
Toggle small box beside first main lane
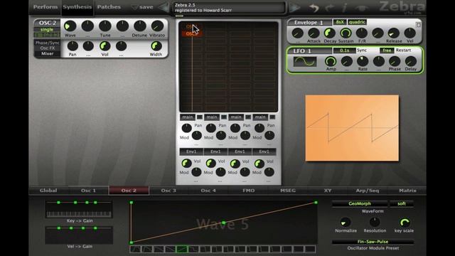coord(200,117)
